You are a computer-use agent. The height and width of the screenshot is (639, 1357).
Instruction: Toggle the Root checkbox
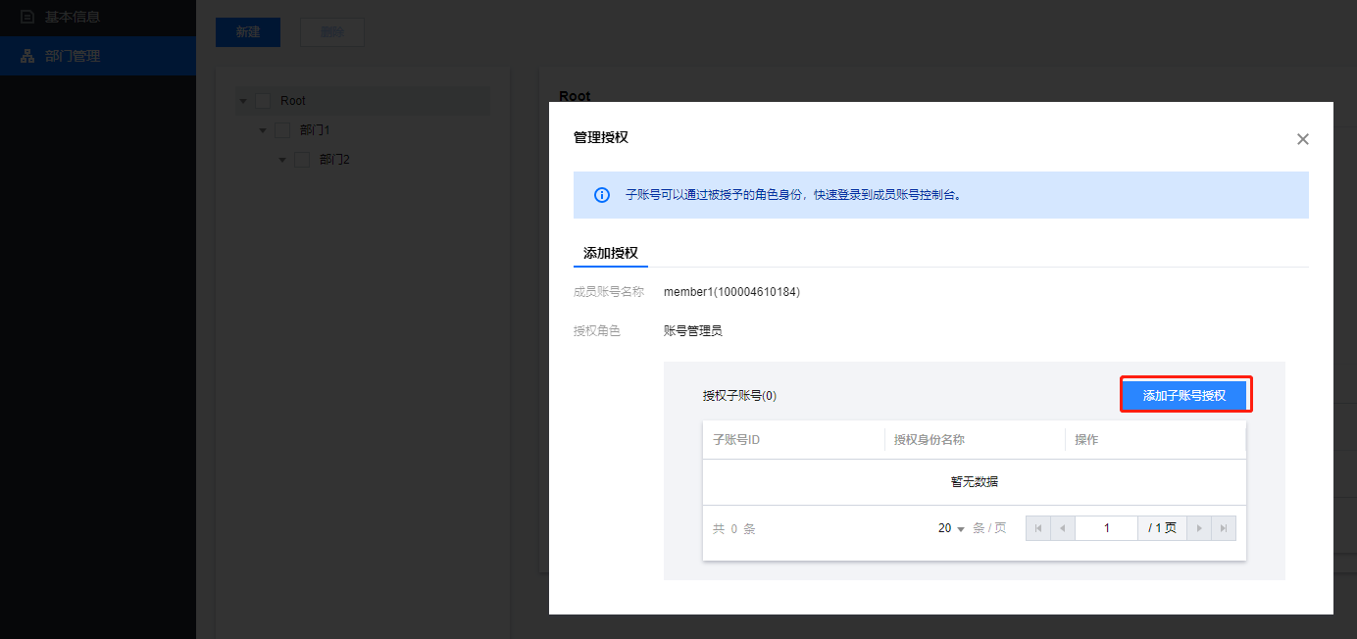(x=263, y=101)
